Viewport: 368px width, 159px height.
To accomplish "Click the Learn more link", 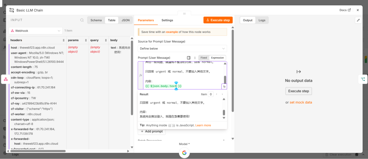I will pos(203,125).
